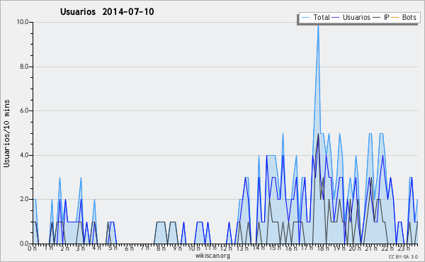
Task: Click the y-axis value '8.0'
Action: (x=24, y=67)
